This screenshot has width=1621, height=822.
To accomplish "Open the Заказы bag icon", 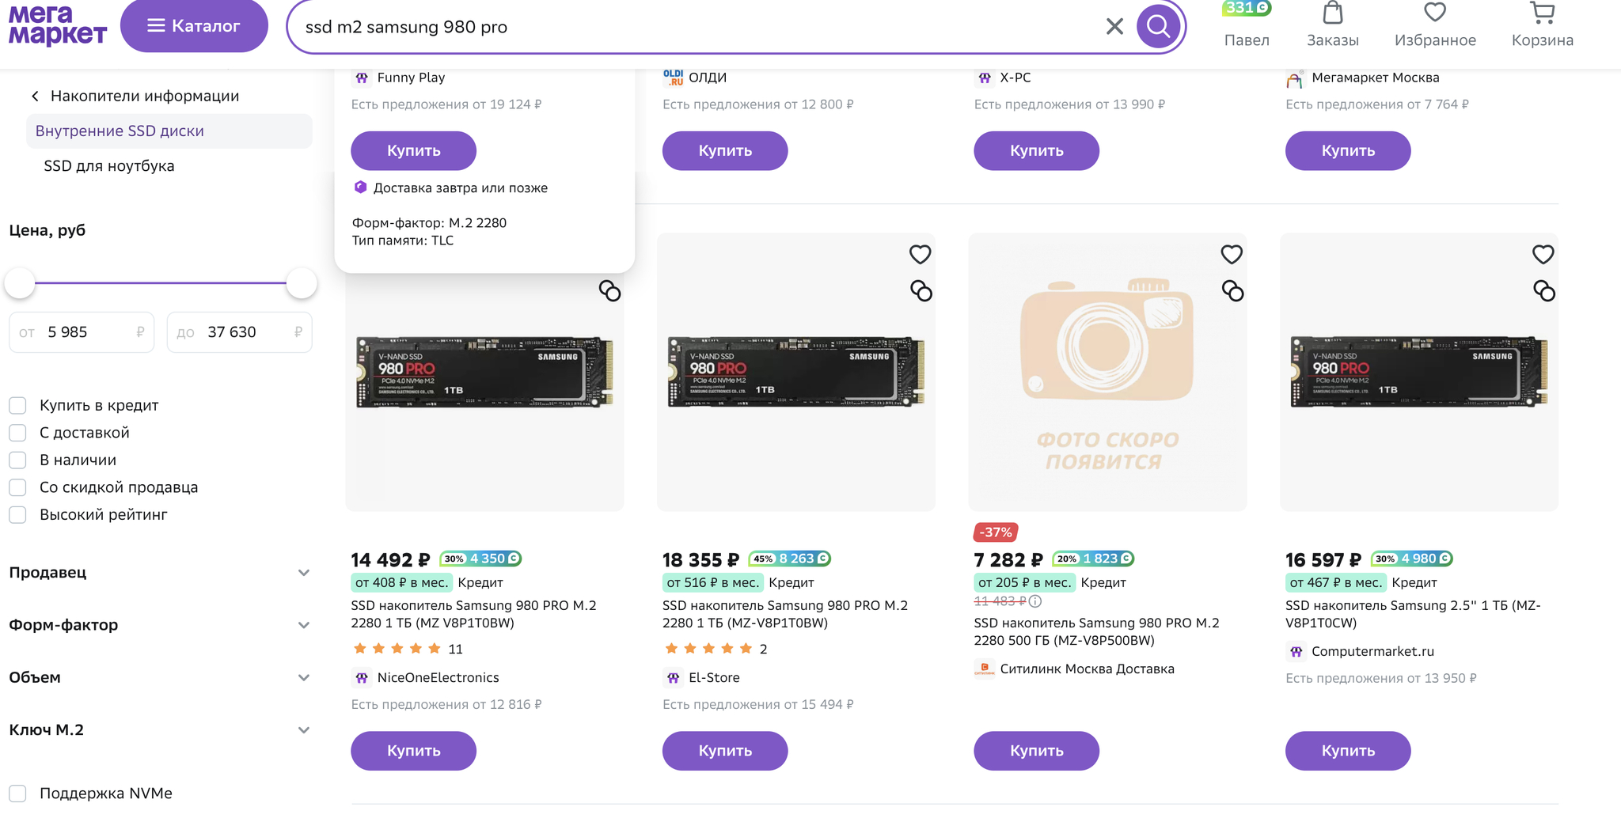I will click(x=1333, y=14).
